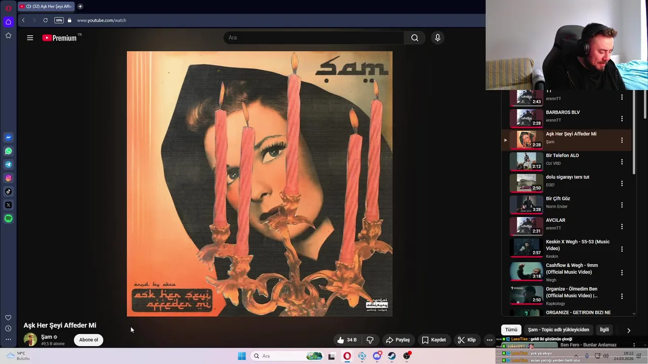Toggle the Opera VPN badge
The height and width of the screenshot is (364, 648).
(59, 20)
